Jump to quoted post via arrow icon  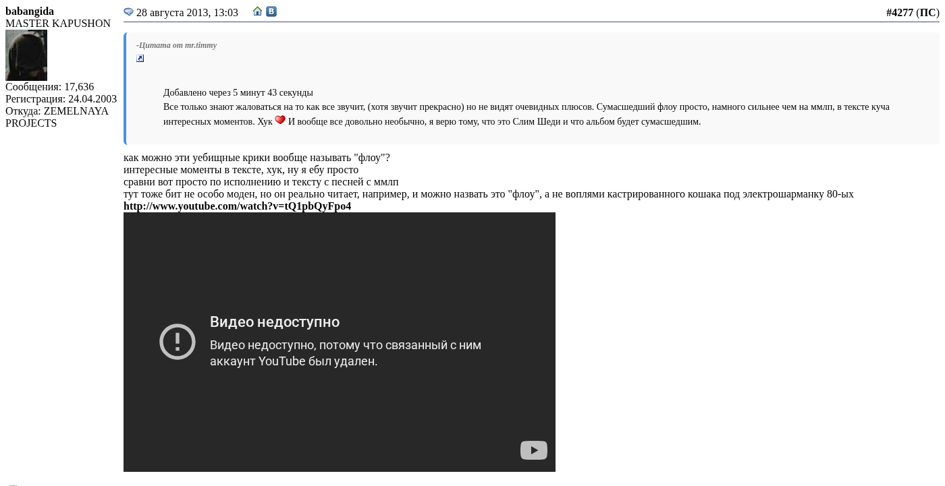[x=140, y=59]
